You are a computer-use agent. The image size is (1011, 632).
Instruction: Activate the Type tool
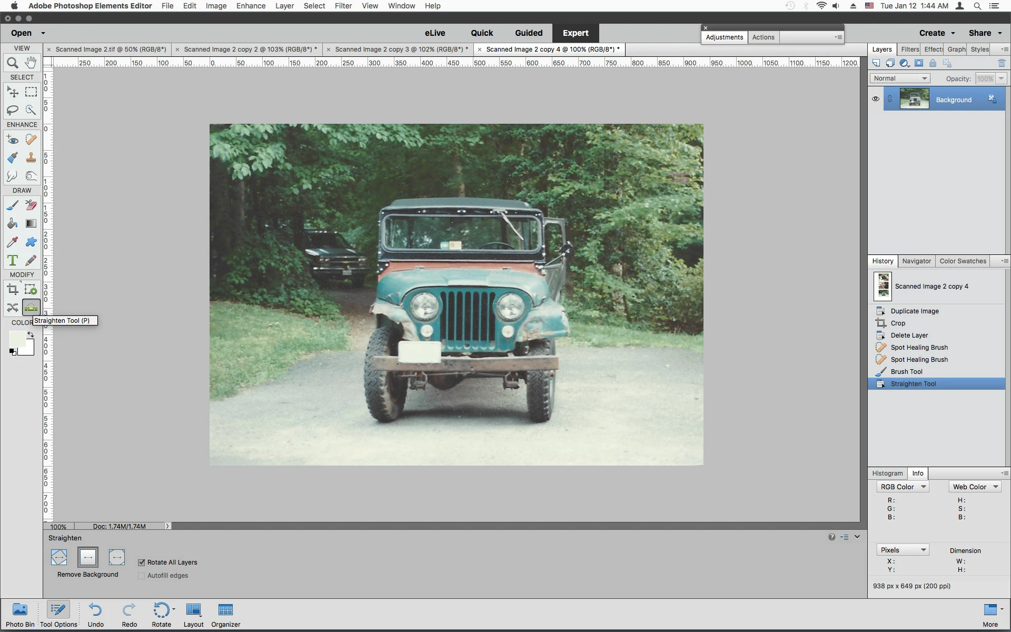pyautogui.click(x=13, y=260)
